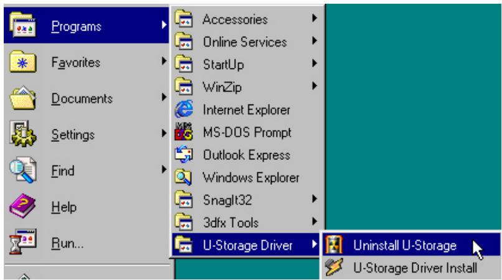Choose Uninstall U-Storage
This screenshot has width=502, height=280.
pos(412,245)
